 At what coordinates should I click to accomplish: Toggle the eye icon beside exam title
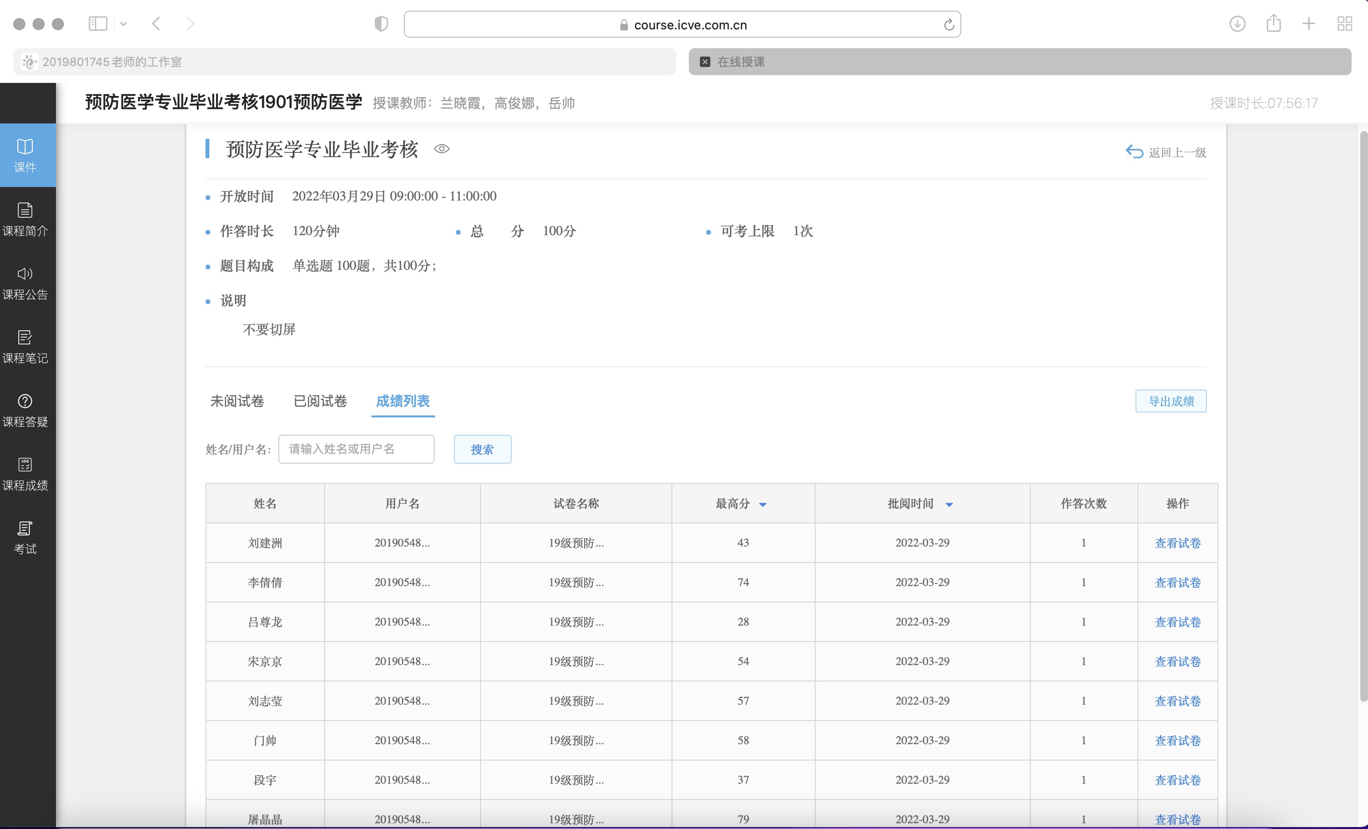pos(441,149)
